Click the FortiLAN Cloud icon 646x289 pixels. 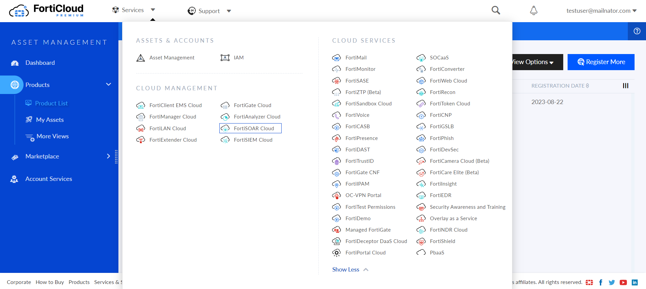[141, 129]
